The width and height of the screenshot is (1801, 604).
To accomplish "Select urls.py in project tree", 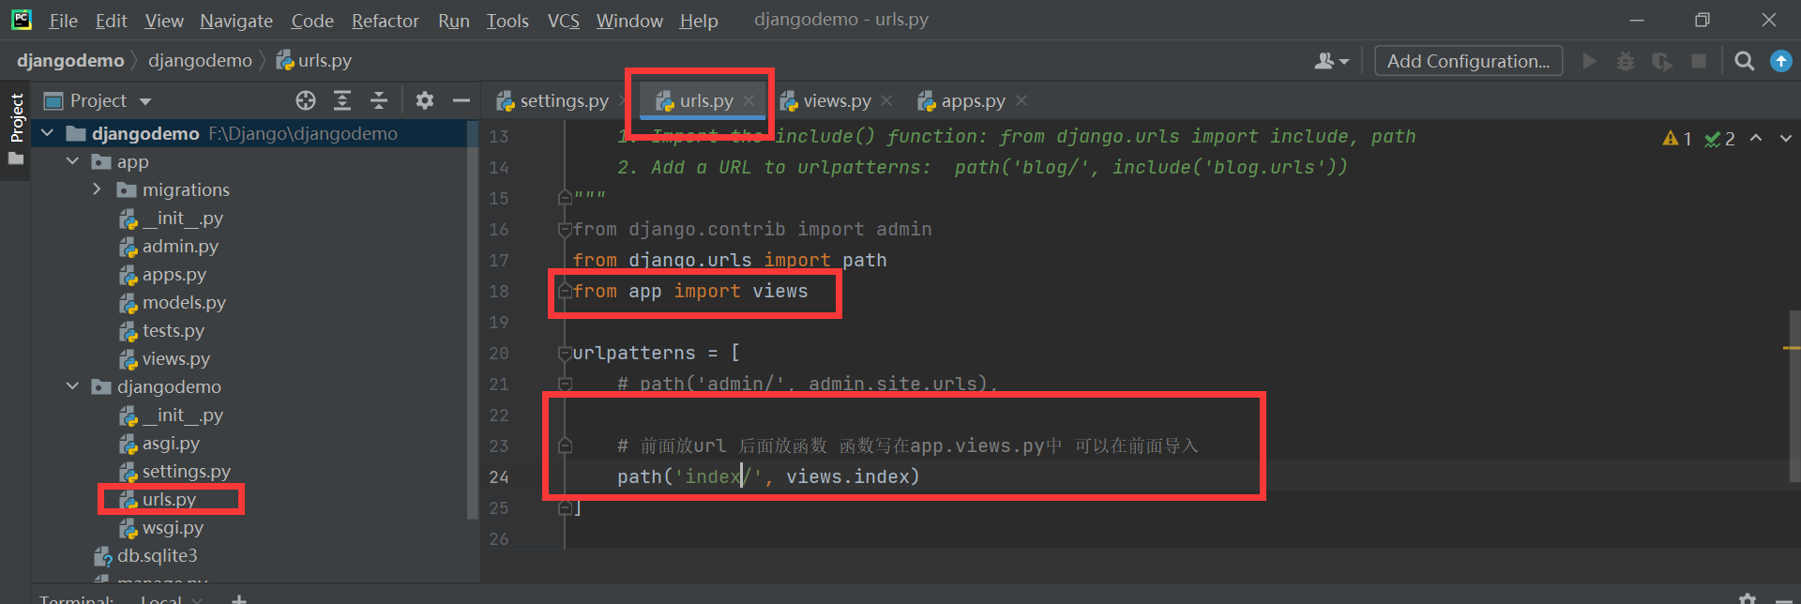I will (x=158, y=500).
